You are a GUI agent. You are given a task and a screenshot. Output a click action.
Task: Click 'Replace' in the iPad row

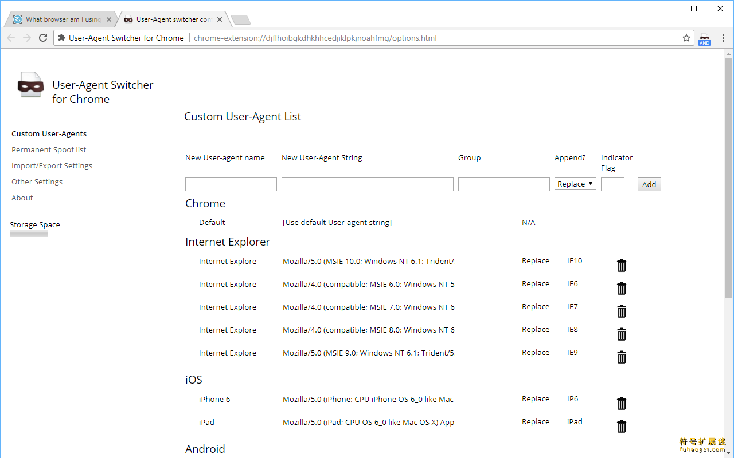point(536,421)
